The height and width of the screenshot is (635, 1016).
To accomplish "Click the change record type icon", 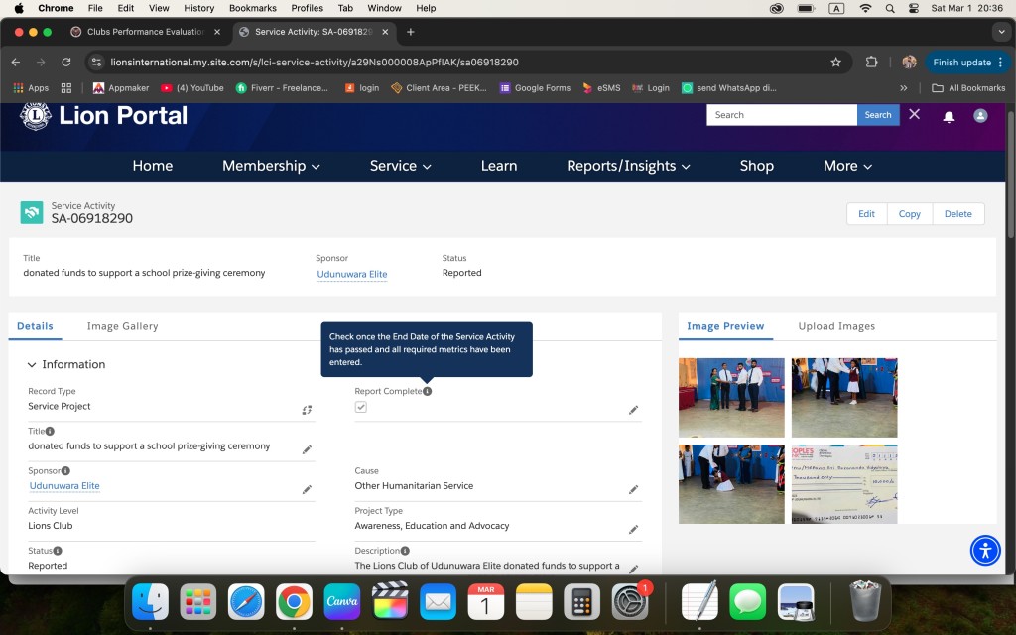I will [307, 410].
